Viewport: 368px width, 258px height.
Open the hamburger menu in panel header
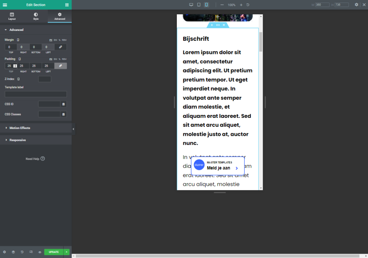coord(5,5)
